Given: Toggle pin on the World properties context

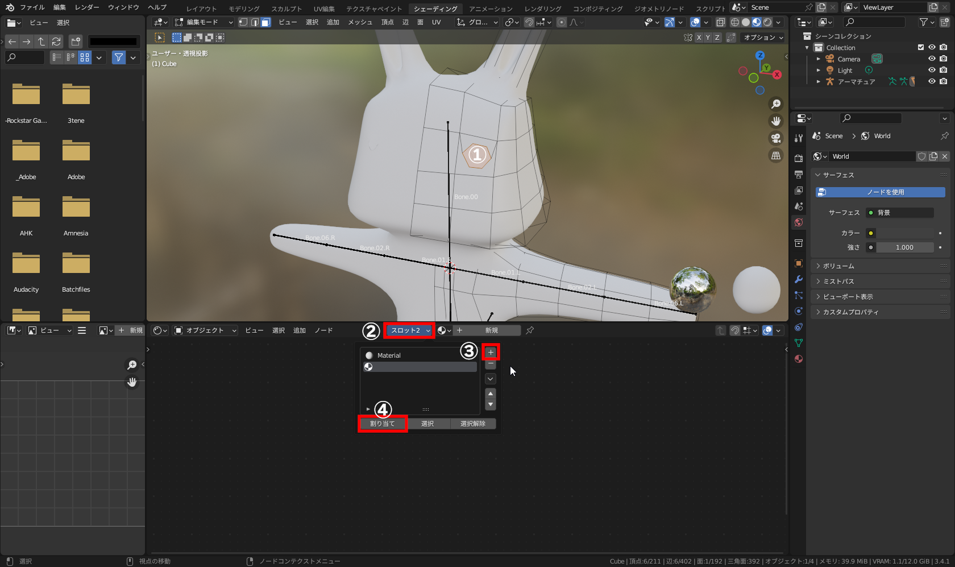Looking at the screenshot, I should tap(944, 136).
